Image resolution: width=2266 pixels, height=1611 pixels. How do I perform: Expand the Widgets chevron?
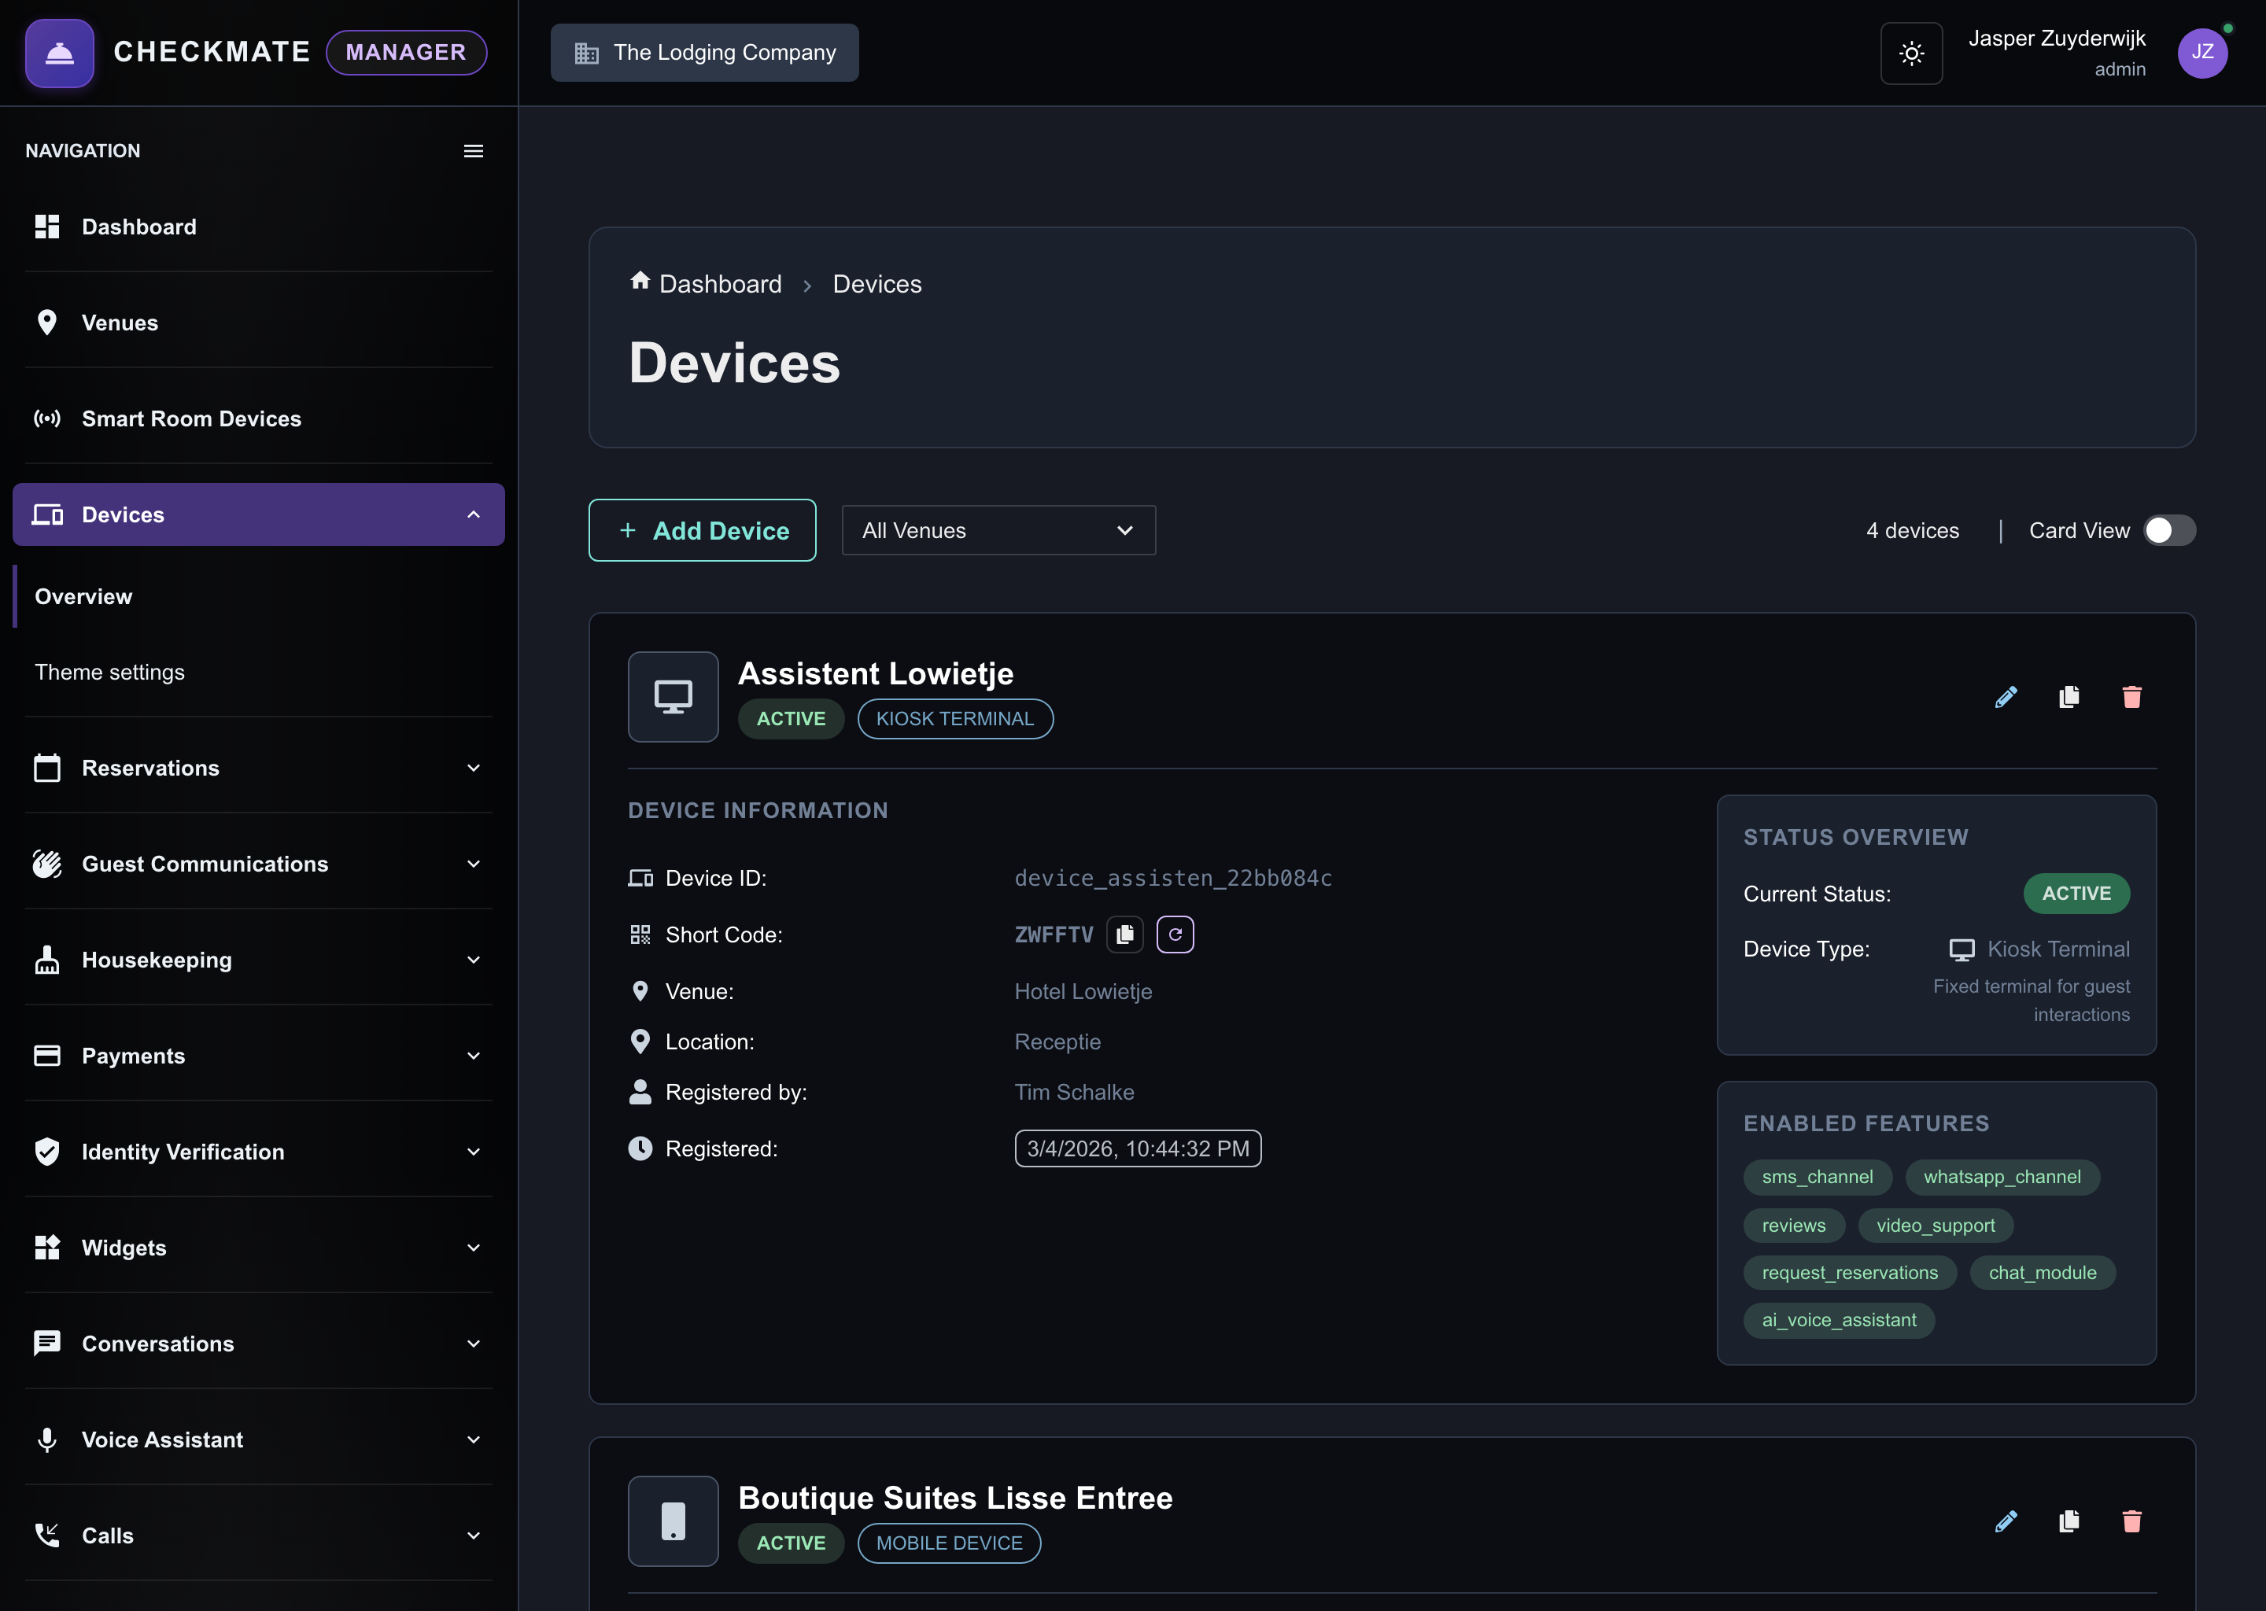(x=473, y=1247)
